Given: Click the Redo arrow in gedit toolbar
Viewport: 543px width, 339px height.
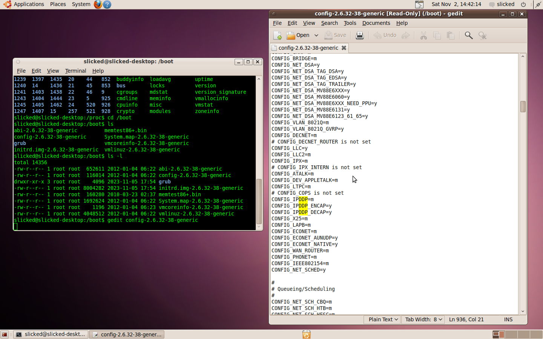Looking at the screenshot, I should [x=406, y=35].
